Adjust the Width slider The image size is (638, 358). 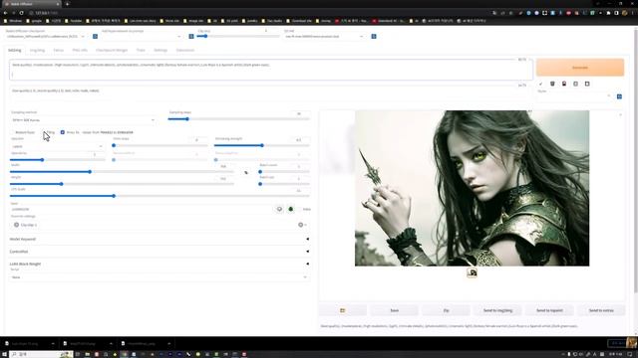122,172
